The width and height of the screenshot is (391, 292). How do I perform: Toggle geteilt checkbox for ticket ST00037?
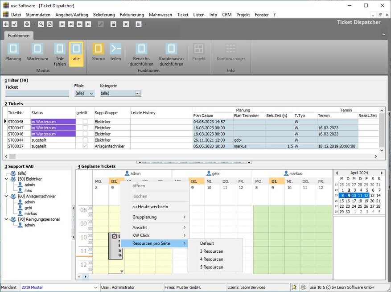85,146
